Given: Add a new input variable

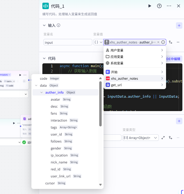Looking at the screenshot, I should [x=179, y=25].
